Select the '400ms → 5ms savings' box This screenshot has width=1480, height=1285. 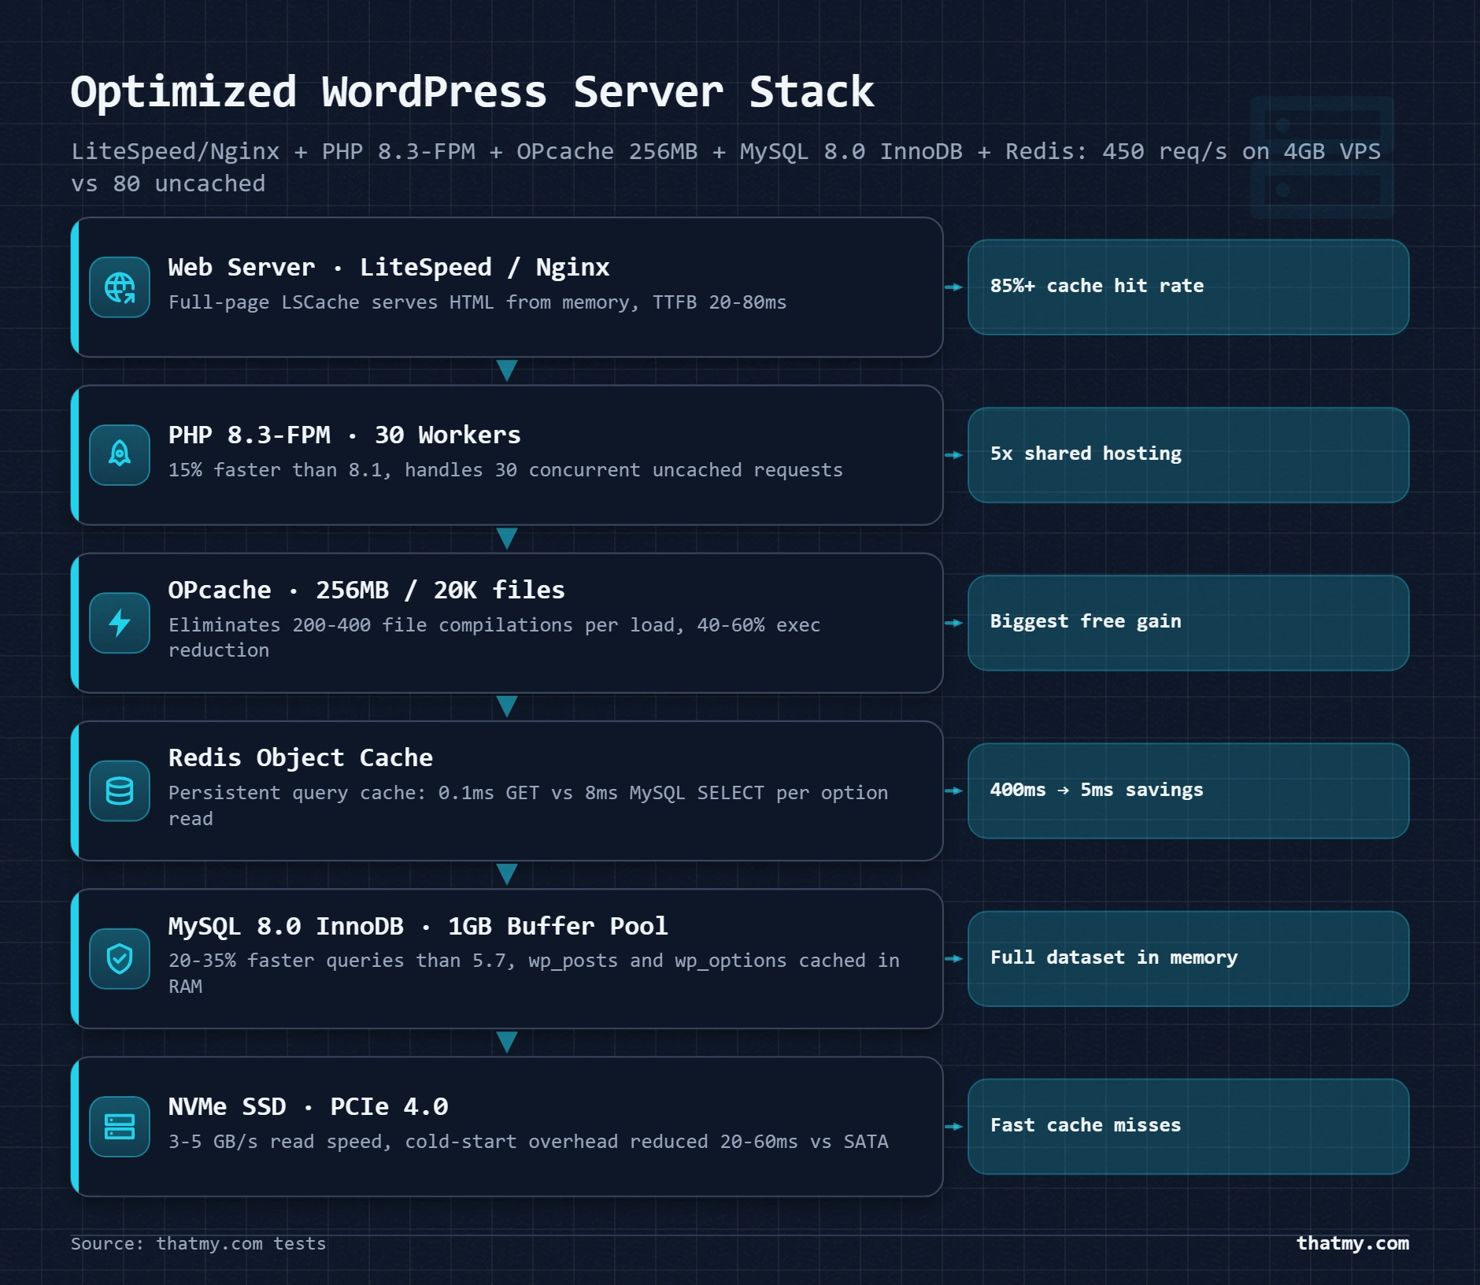coord(1188,791)
